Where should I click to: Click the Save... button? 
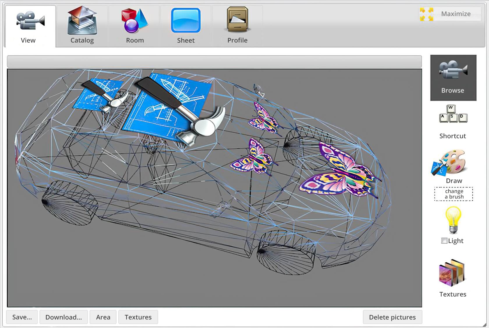pos(22,317)
